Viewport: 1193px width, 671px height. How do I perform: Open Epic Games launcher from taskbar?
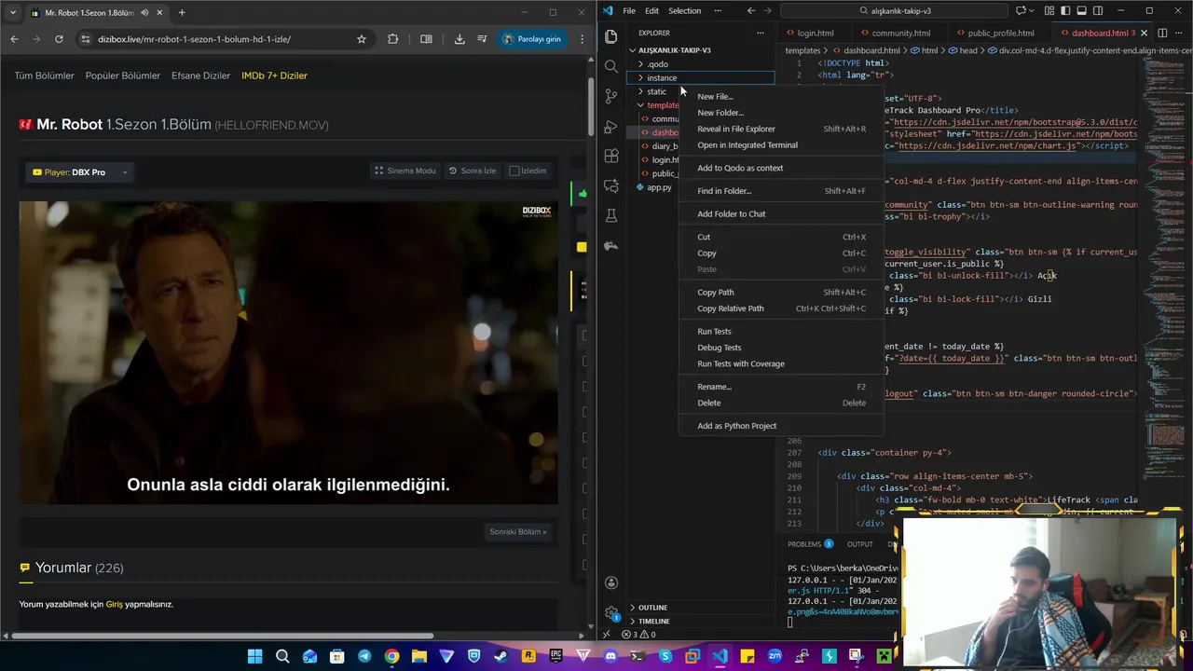click(x=556, y=656)
